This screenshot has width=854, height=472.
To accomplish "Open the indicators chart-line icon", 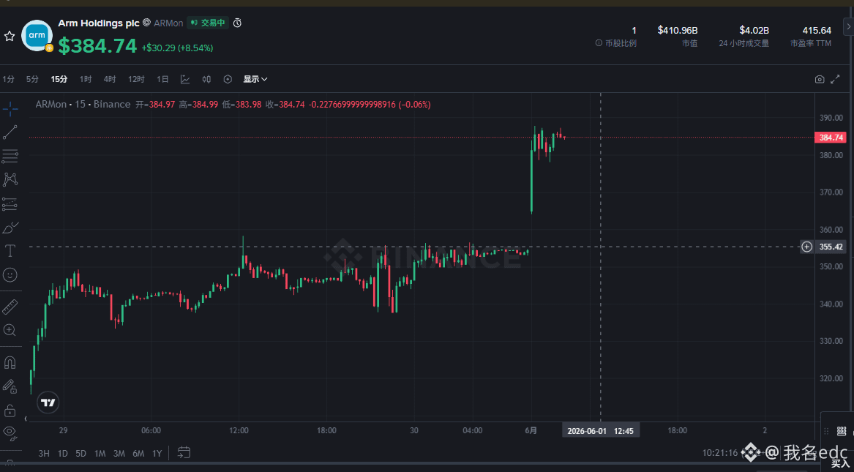I will coord(185,80).
